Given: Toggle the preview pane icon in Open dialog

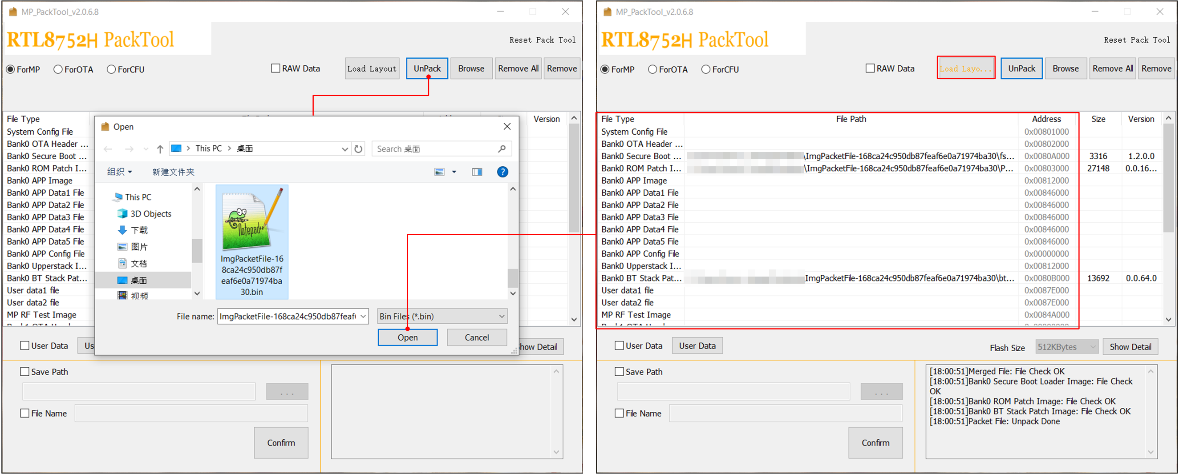Looking at the screenshot, I should point(477,172).
